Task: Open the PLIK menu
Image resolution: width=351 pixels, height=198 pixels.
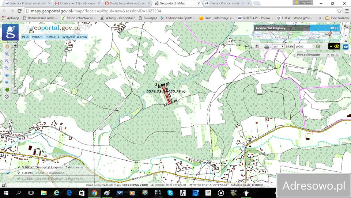Action: pyautogui.click(x=26, y=37)
